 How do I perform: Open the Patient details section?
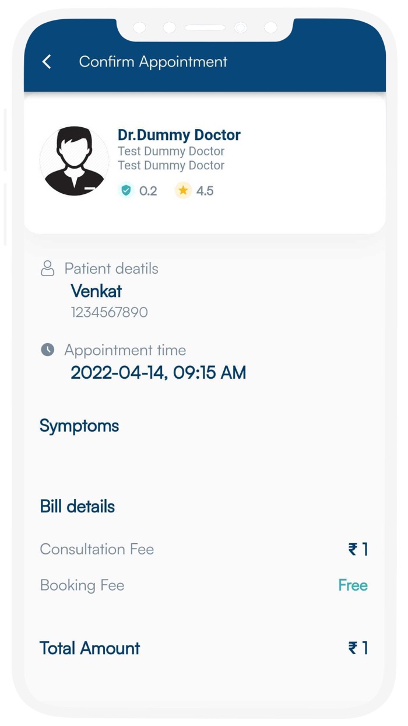tap(112, 268)
